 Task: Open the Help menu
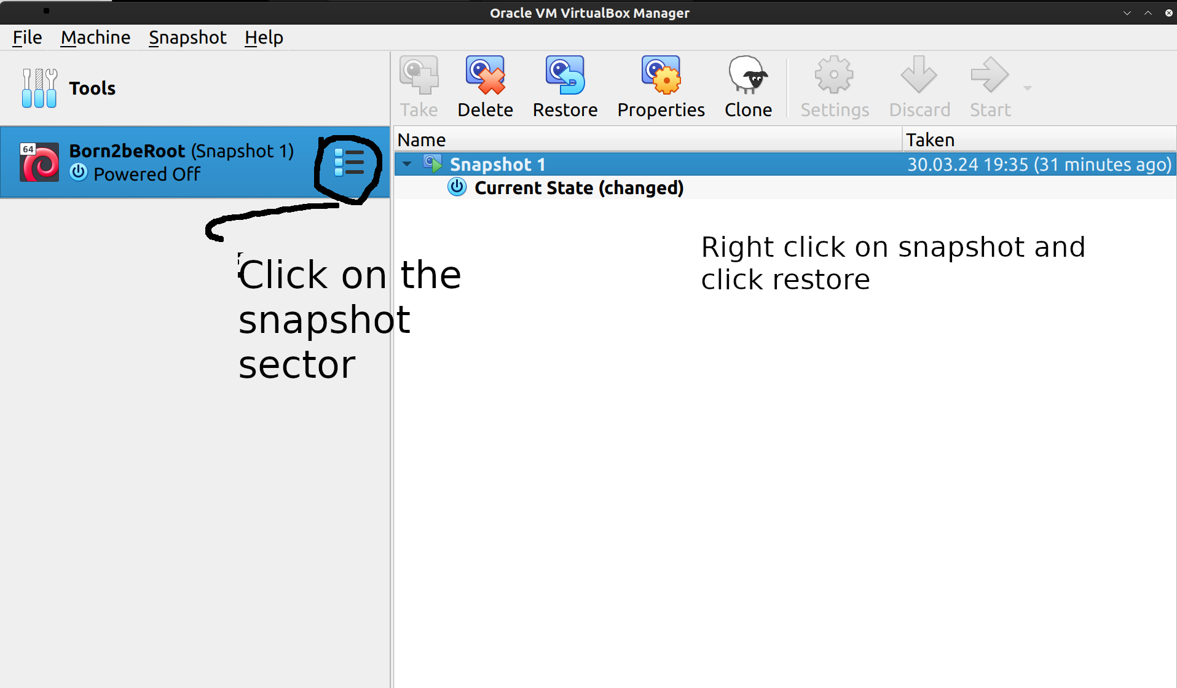pos(264,37)
